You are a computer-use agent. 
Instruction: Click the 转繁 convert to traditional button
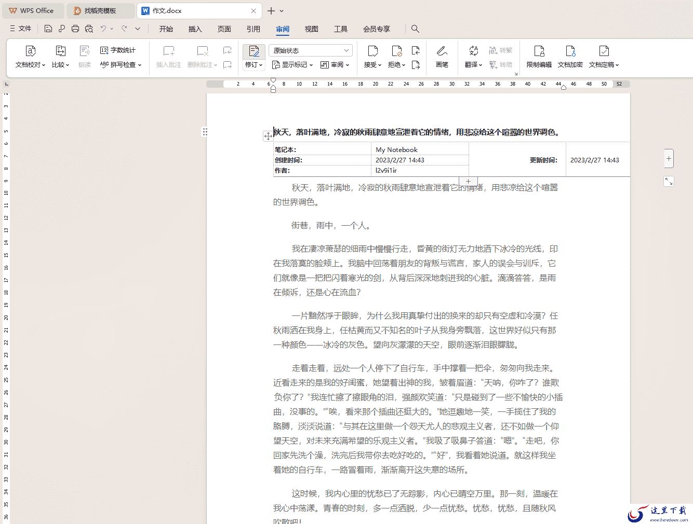500,50
